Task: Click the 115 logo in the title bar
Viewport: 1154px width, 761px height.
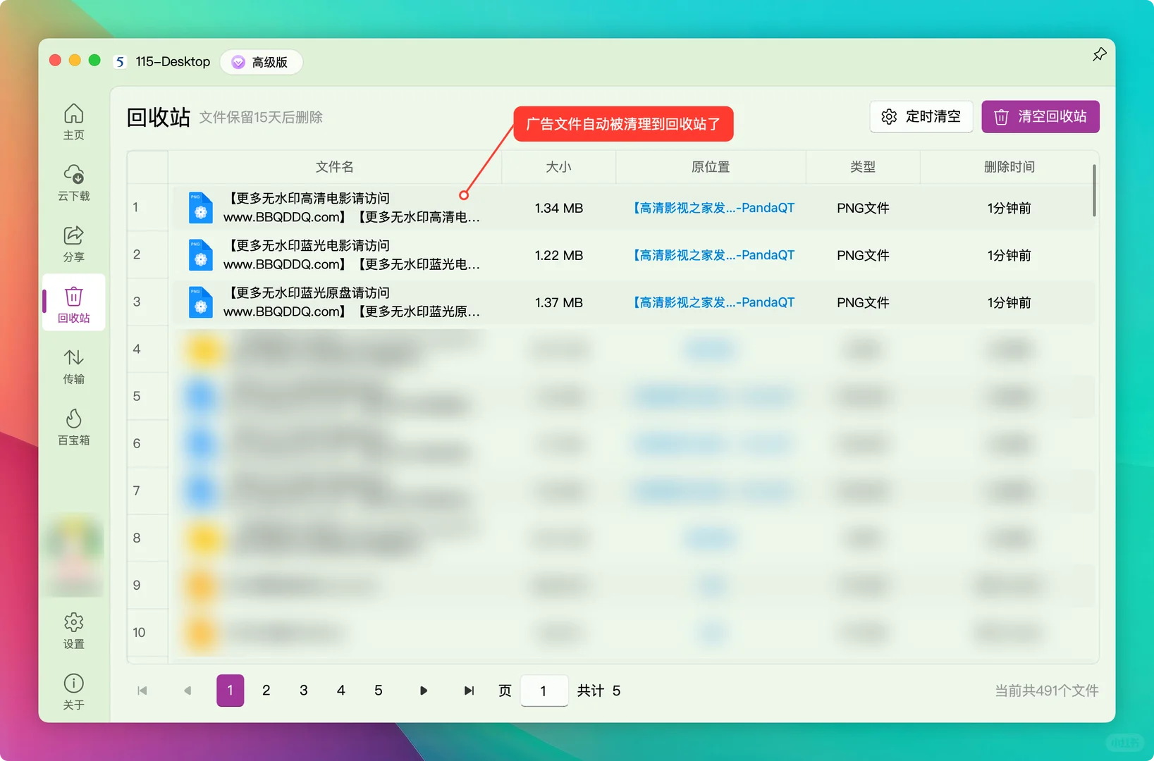Action: [x=121, y=61]
